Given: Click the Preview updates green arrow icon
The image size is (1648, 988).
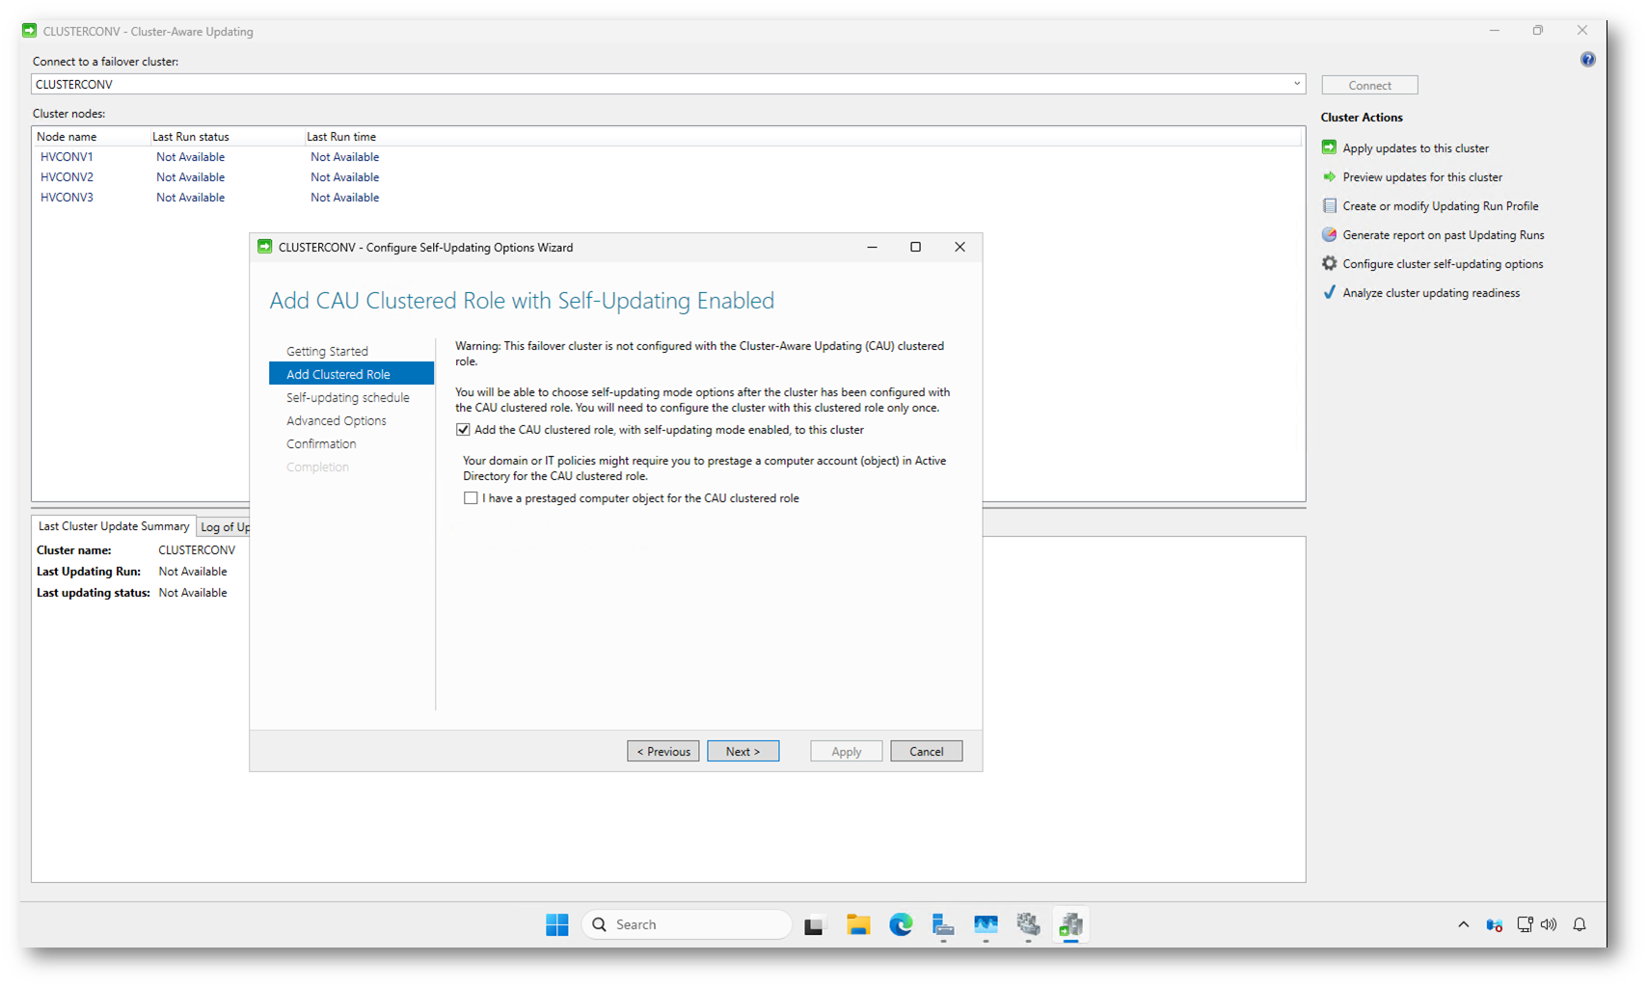Looking at the screenshot, I should pos(1329,176).
